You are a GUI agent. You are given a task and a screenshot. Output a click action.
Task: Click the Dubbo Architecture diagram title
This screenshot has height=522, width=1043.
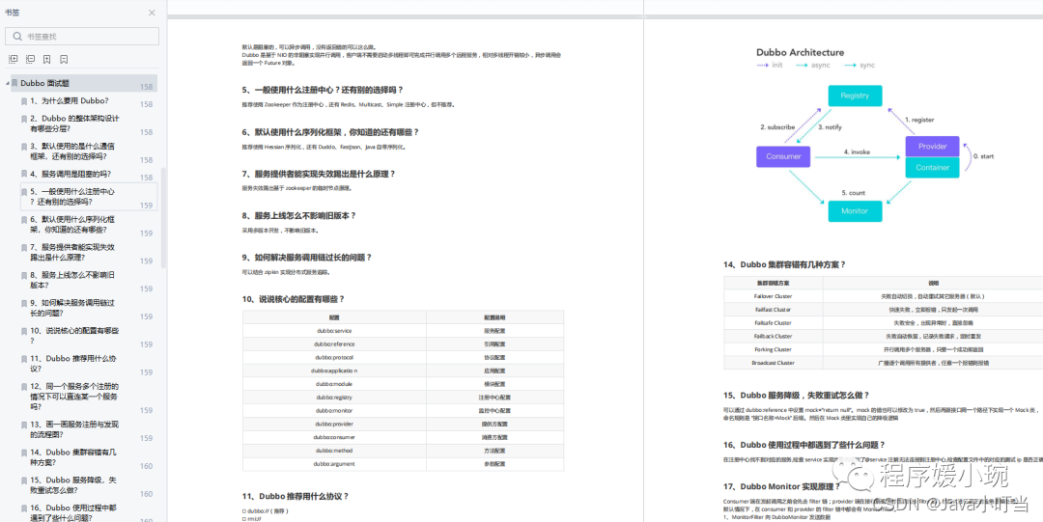click(x=801, y=52)
